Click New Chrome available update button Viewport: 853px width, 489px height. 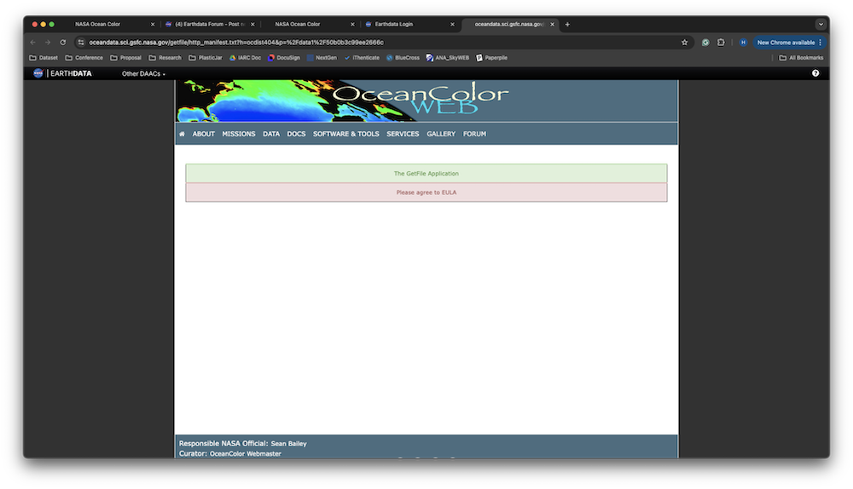(x=789, y=43)
